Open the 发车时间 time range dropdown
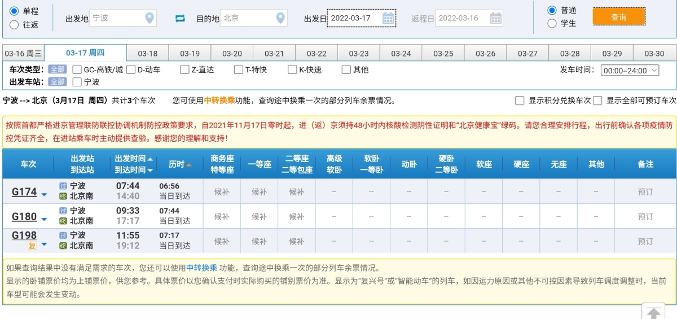 pyautogui.click(x=630, y=71)
